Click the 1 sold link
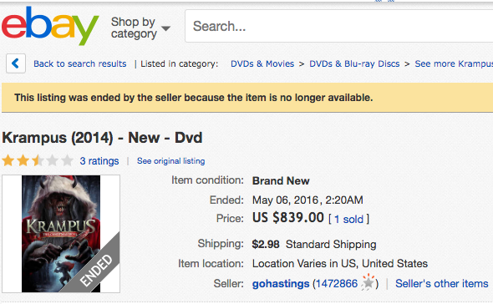The height and width of the screenshot is (304, 493). tap(348, 219)
